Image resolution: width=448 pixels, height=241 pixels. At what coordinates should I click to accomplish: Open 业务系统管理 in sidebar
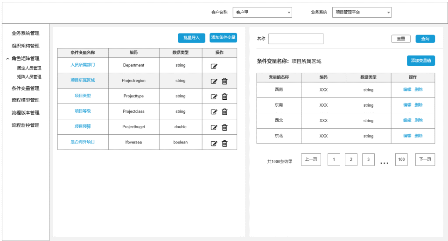point(25,34)
